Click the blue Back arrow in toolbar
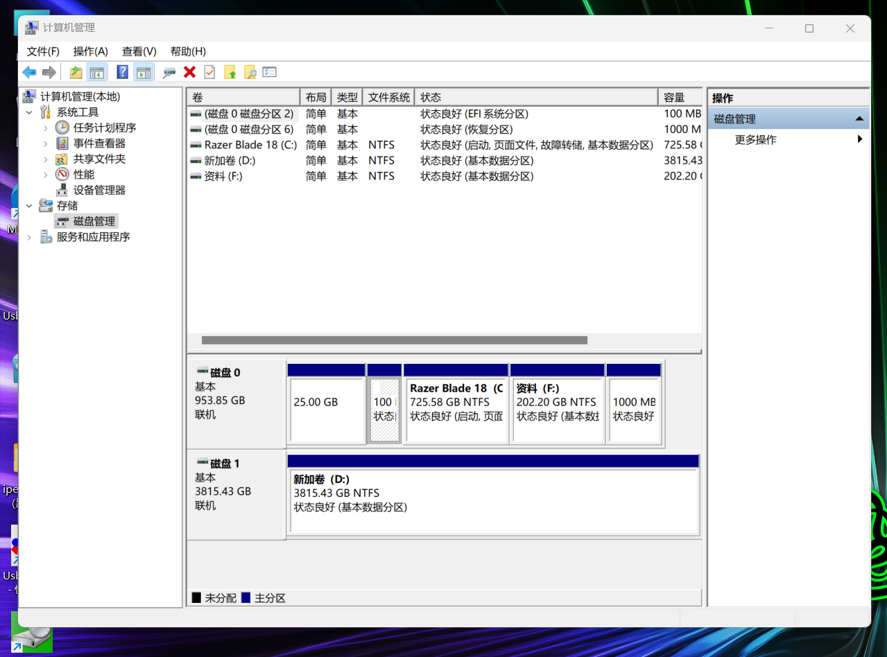The width and height of the screenshot is (887, 657). (x=29, y=72)
